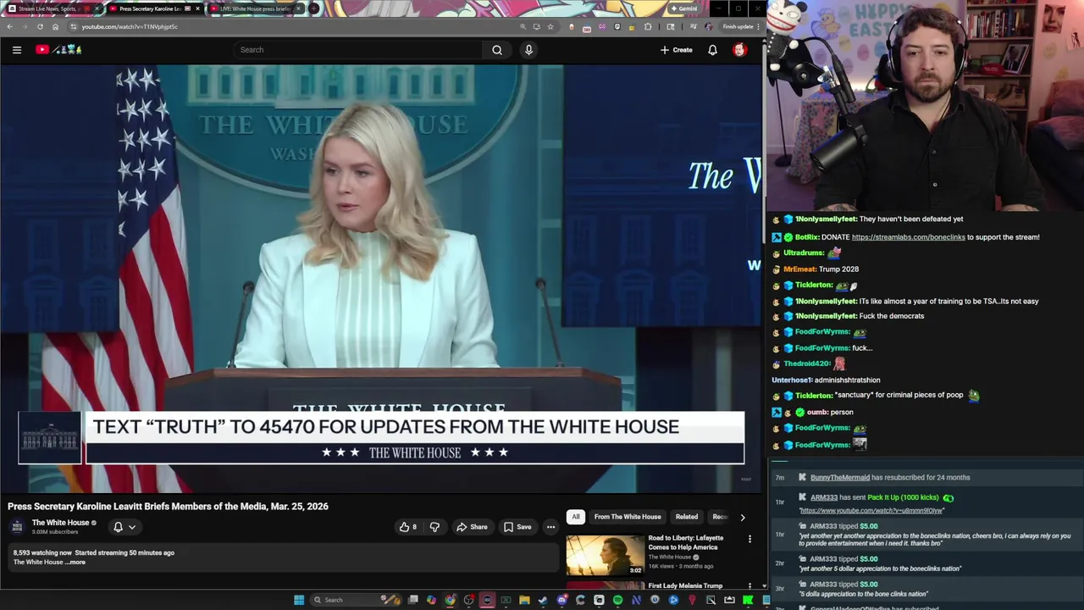
Task: Click ARM333 username in Pack It Up event
Action: click(x=824, y=498)
